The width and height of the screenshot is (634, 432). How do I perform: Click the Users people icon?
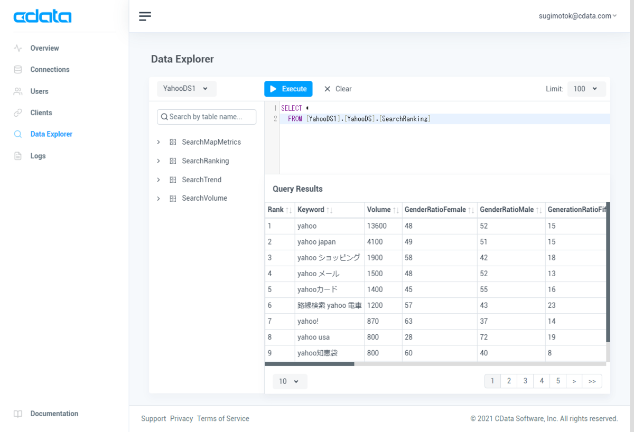(18, 91)
